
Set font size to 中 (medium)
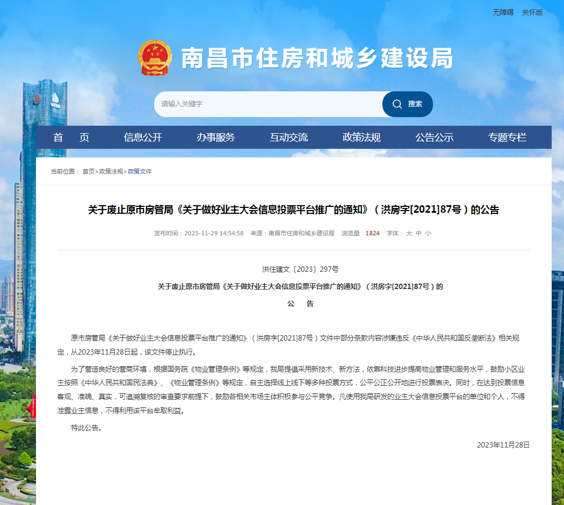pos(418,233)
